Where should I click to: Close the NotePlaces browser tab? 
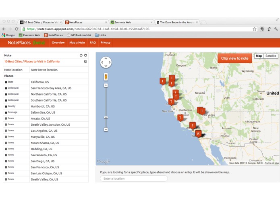(x=106, y=22)
